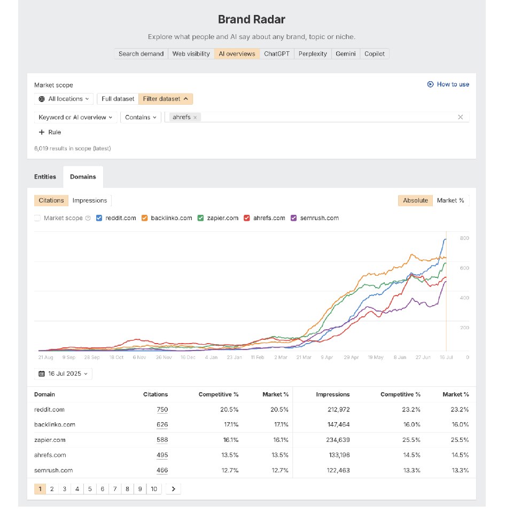Select Full dataset scope
513x513 pixels.
pos(118,99)
